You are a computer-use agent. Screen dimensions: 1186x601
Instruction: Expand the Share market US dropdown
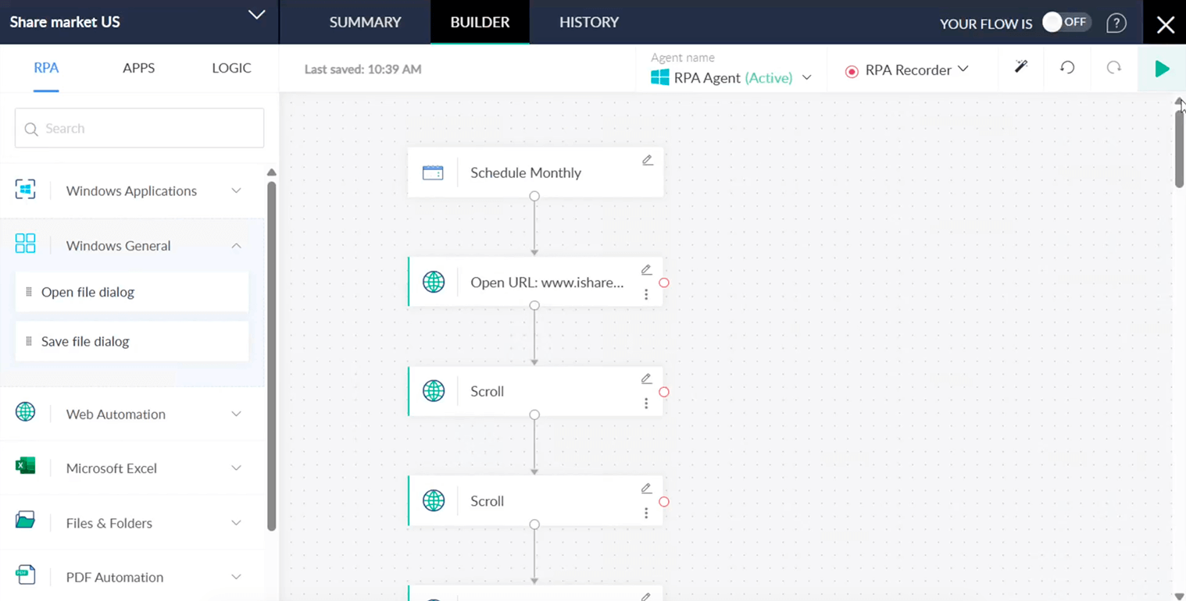[x=255, y=15]
